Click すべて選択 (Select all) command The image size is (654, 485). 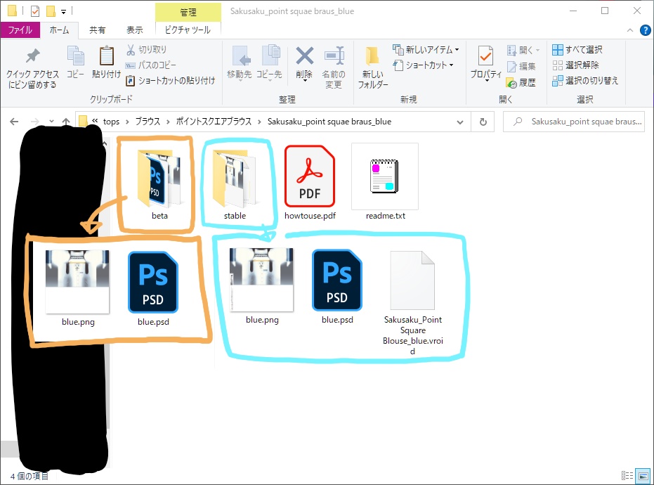tap(577, 50)
